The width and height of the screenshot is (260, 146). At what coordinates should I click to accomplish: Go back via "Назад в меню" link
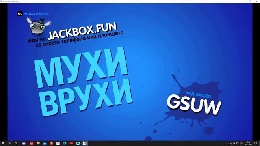pyautogui.click(x=36, y=14)
